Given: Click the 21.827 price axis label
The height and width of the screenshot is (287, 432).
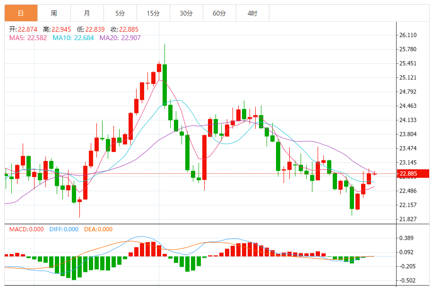Looking at the screenshot, I should click(408, 219).
